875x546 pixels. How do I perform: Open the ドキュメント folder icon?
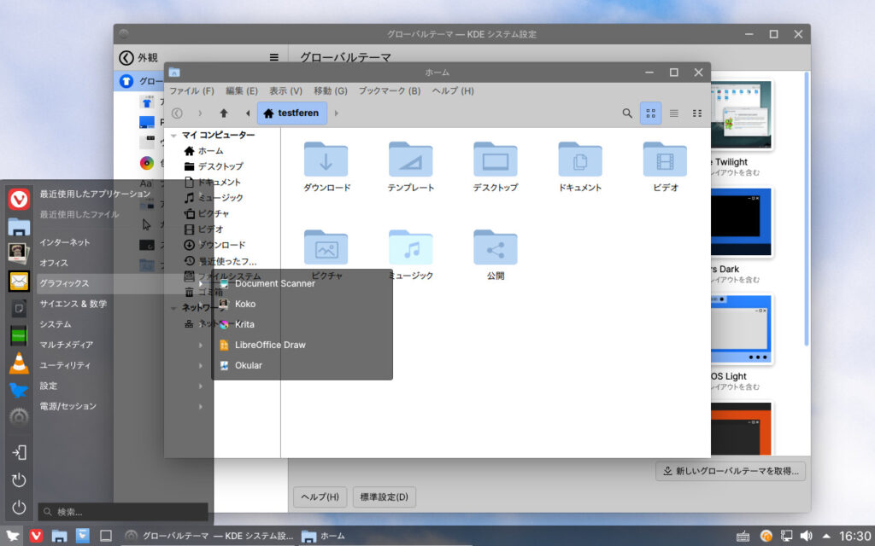(580, 160)
